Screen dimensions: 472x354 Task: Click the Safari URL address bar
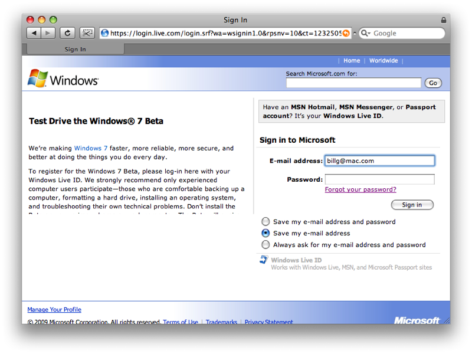225,33
